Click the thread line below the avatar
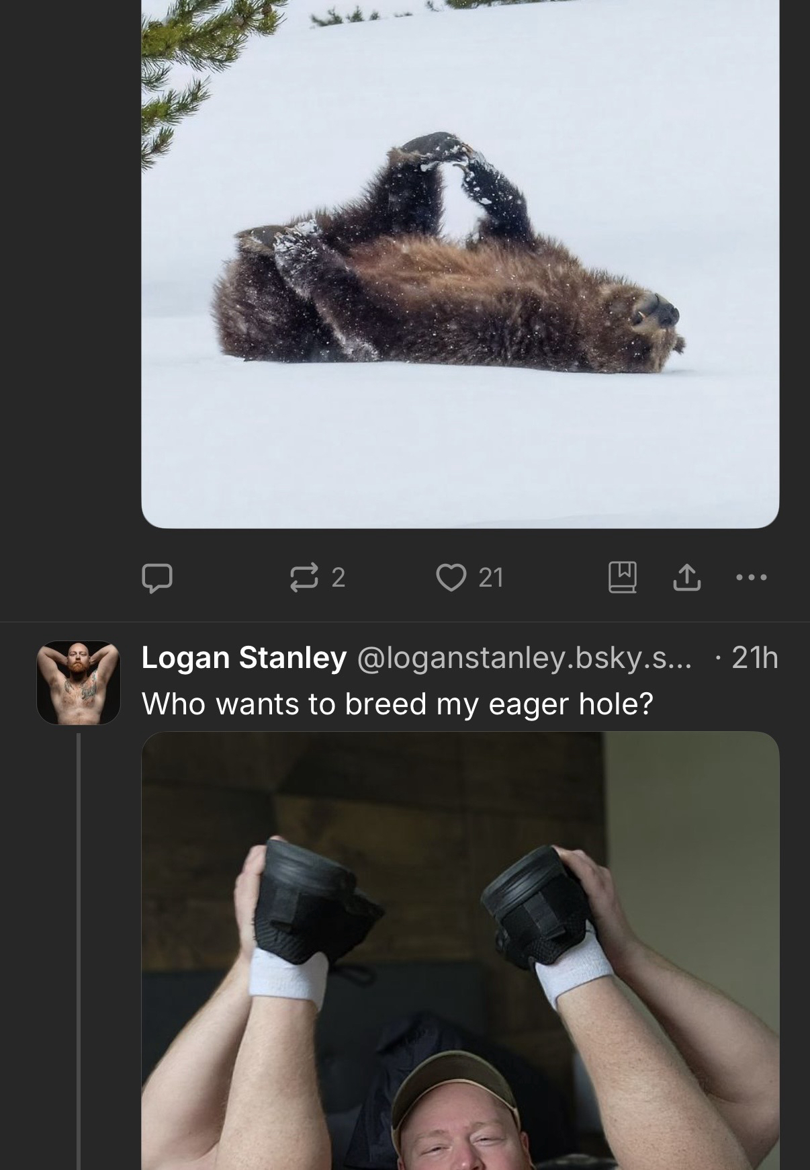The image size is (810, 1170). click(x=79, y=941)
